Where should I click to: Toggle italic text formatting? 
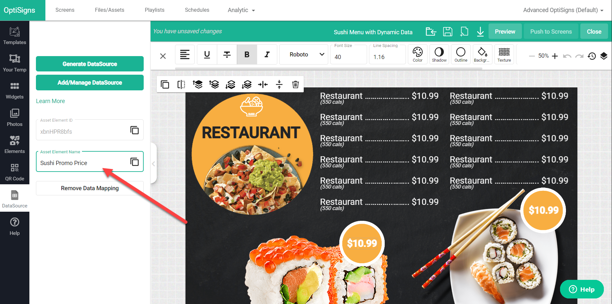pos(267,54)
